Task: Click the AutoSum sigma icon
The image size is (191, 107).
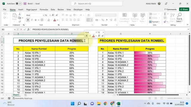Action: 165,14
